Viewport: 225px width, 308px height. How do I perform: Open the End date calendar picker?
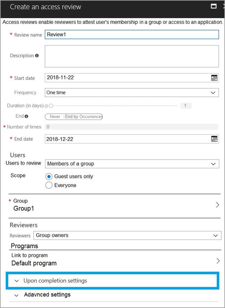214,139
